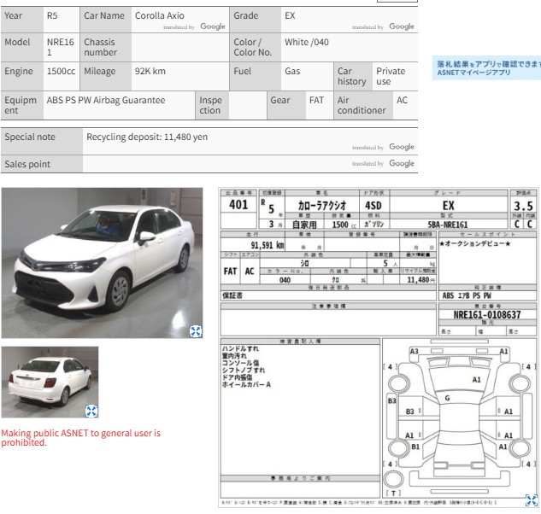Click lot number 401 on auction sheet
The width and height of the screenshot is (541, 514).
tap(238, 205)
